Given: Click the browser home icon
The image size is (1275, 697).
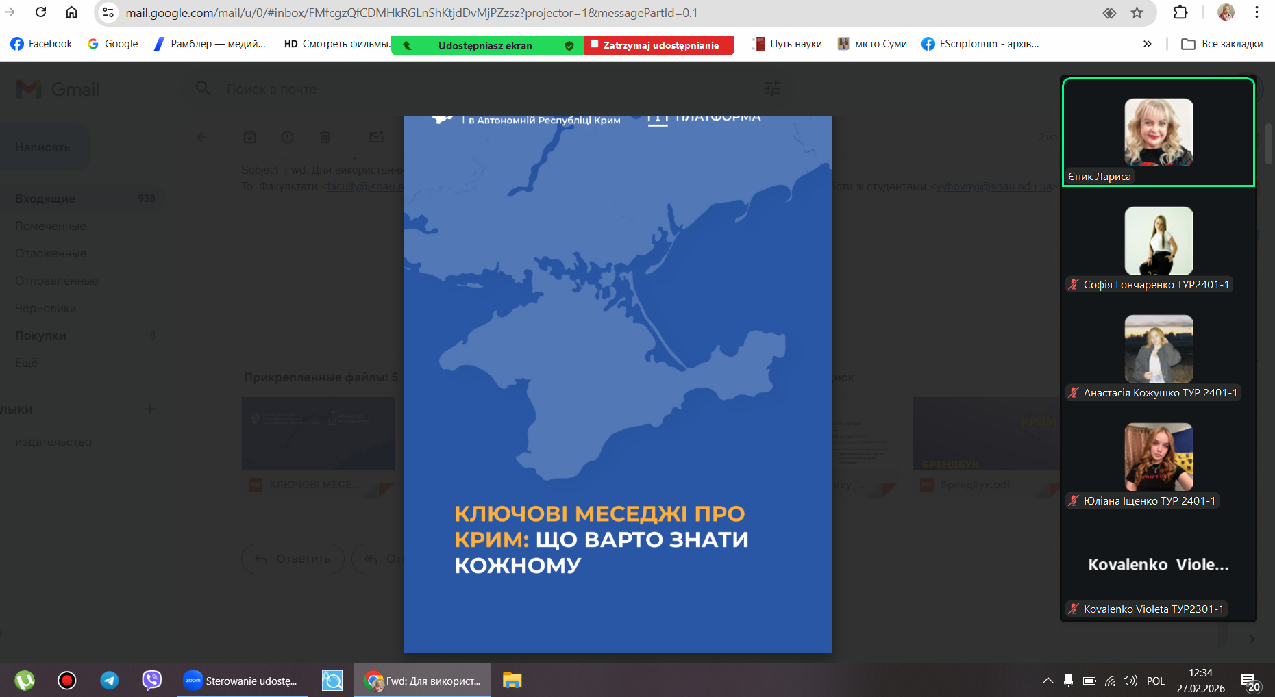Looking at the screenshot, I should pyautogui.click(x=71, y=12).
